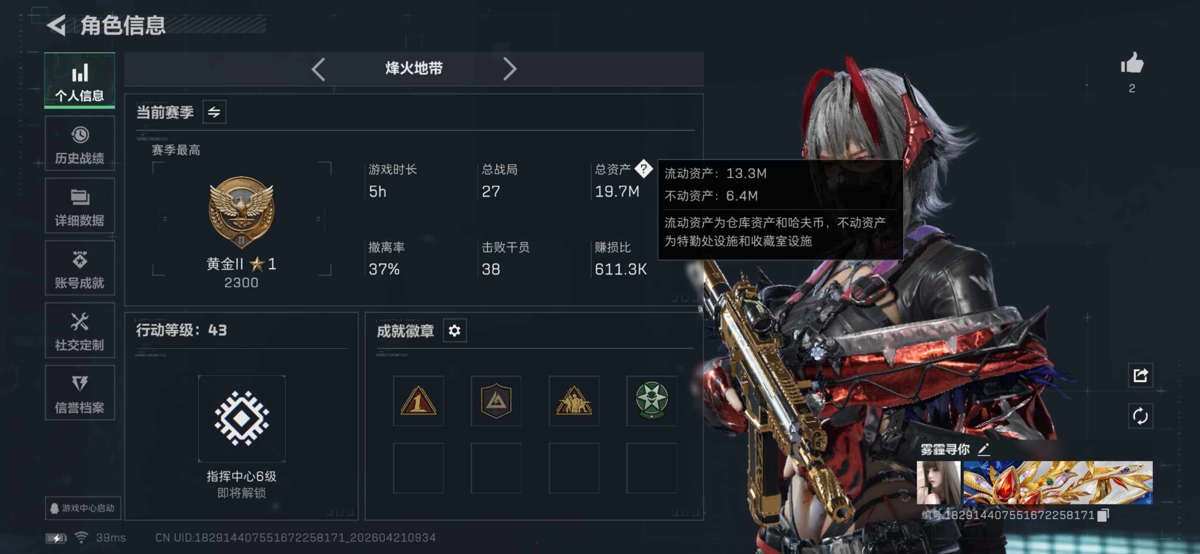Image resolution: width=1200 pixels, height=554 pixels.
Task: Open the 成就徽章 gear settings
Action: [454, 330]
